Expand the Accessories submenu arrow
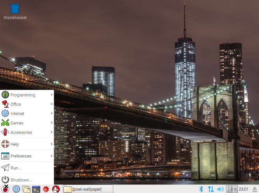 click(51, 132)
